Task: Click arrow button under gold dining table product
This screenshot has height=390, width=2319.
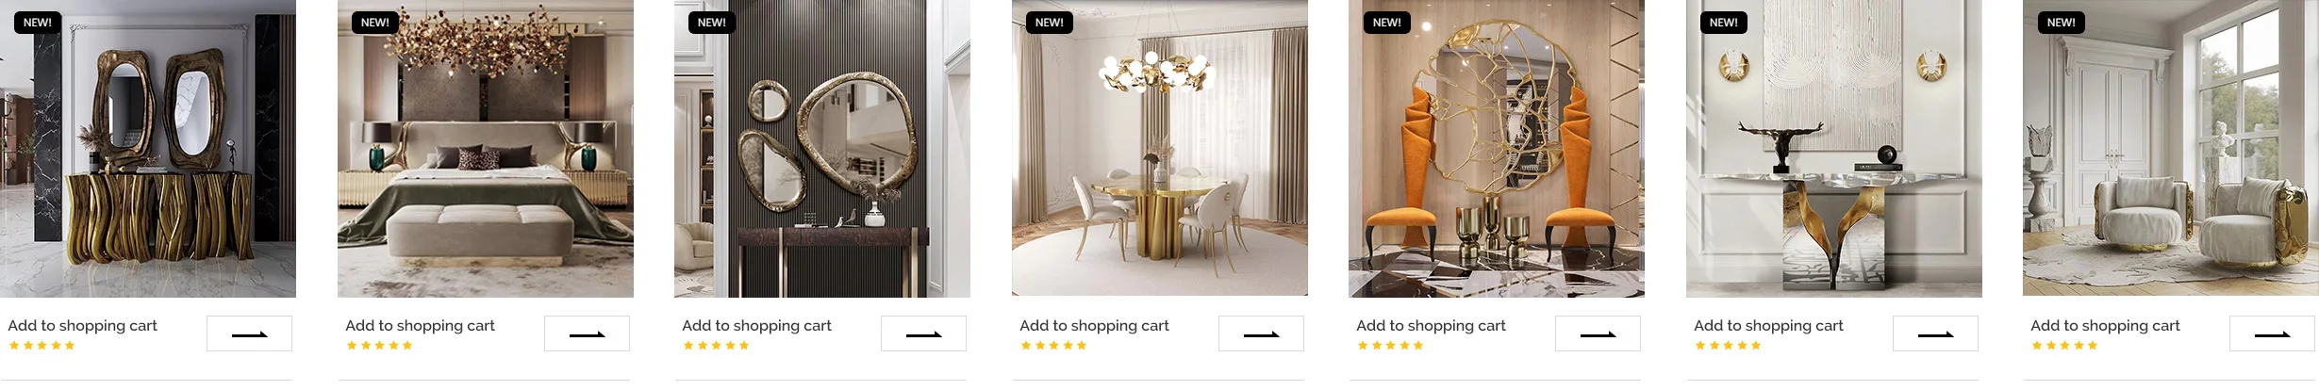Action: 1261,333
